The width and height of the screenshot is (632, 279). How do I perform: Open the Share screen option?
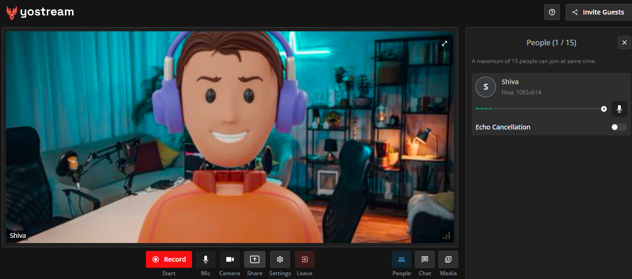254,259
